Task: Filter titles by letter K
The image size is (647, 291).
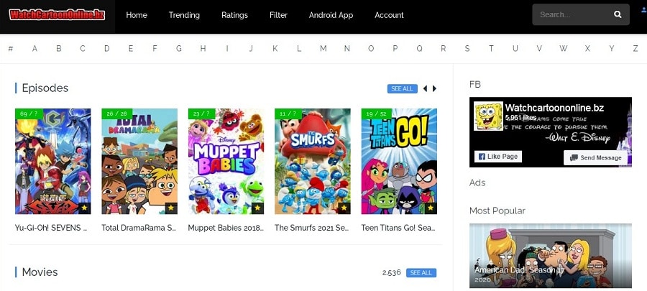Action: tap(275, 49)
